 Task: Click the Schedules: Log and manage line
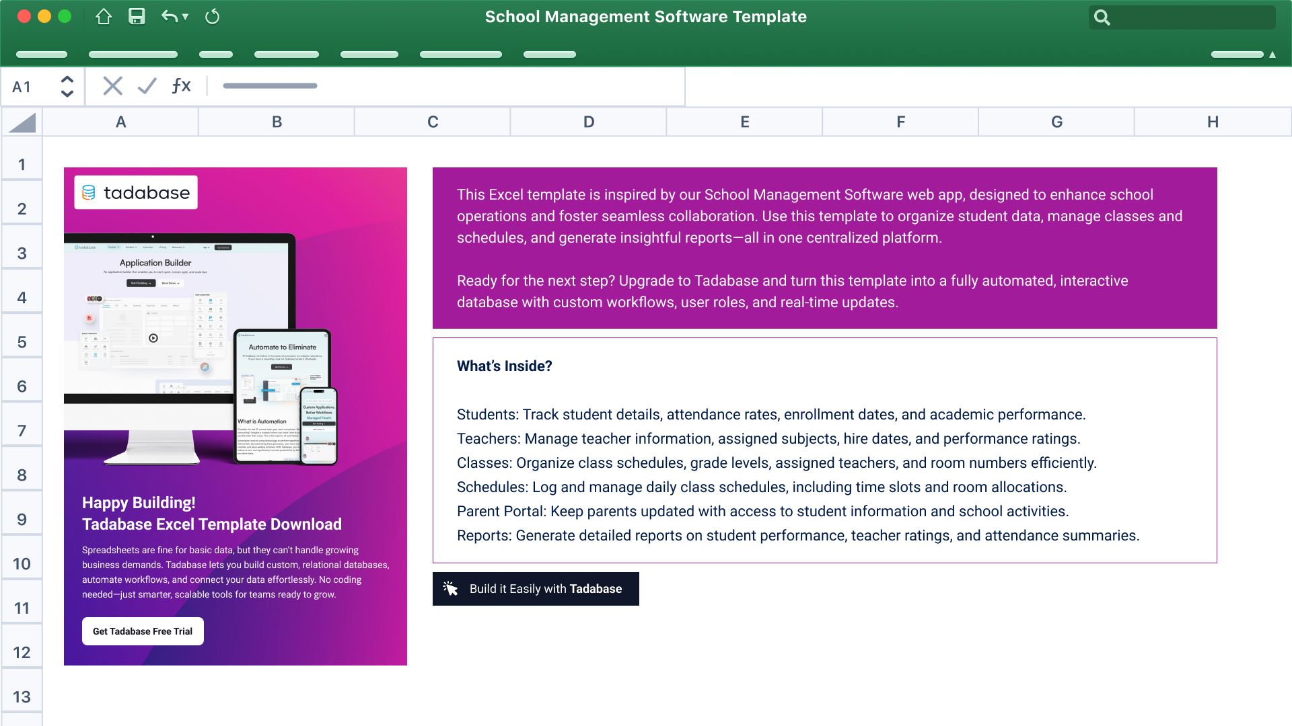762,487
